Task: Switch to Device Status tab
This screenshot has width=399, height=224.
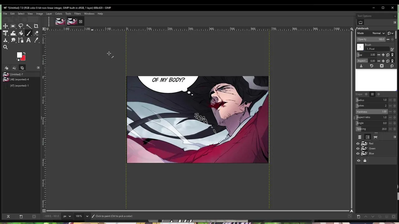Action: pos(6,68)
